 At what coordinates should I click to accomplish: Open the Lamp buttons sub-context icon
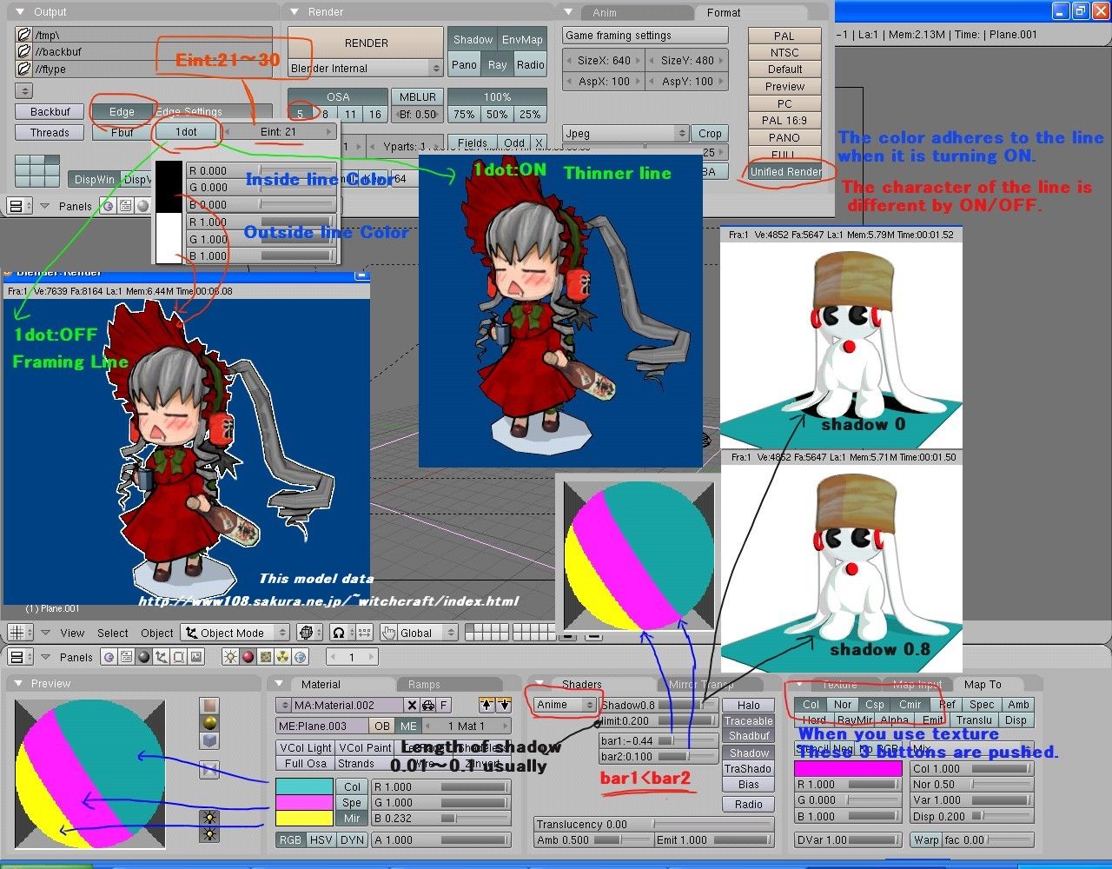(x=230, y=657)
